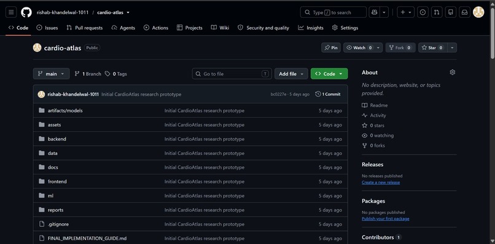Pin the cardio-atlas repository

pyautogui.click(x=331, y=48)
